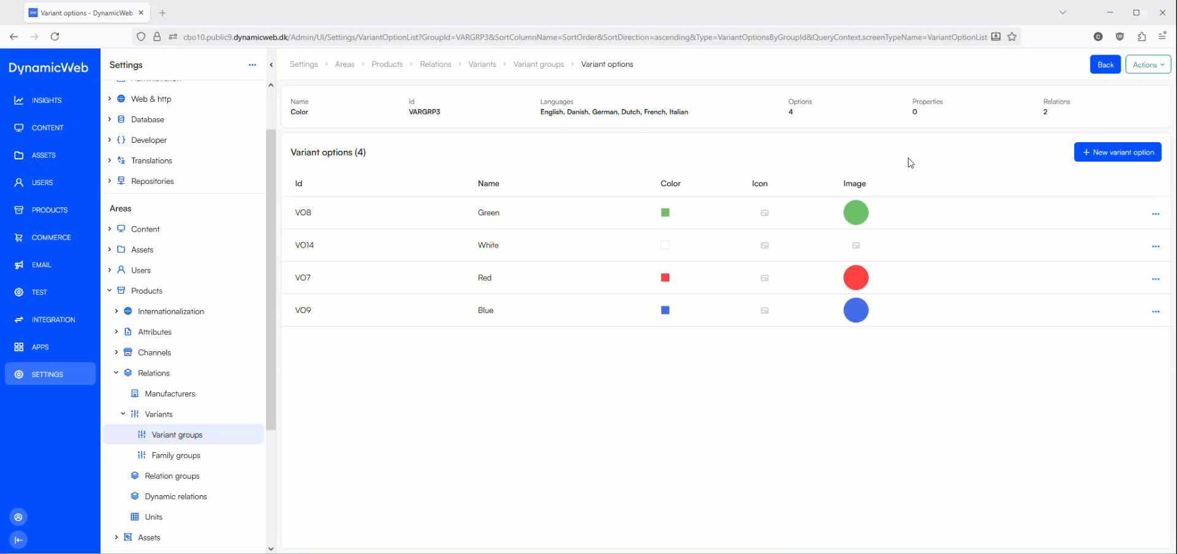This screenshot has width=1177, height=554.
Task: Expand the Developer settings node
Action: click(x=110, y=140)
